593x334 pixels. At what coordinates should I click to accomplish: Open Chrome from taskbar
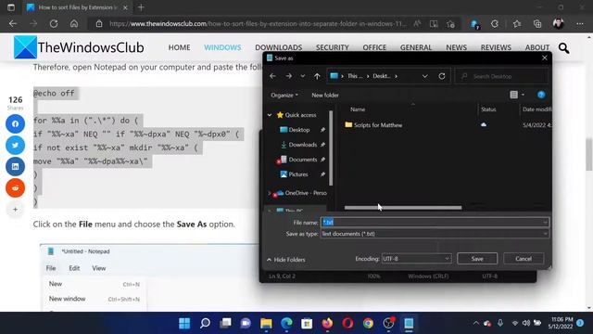(368, 323)
